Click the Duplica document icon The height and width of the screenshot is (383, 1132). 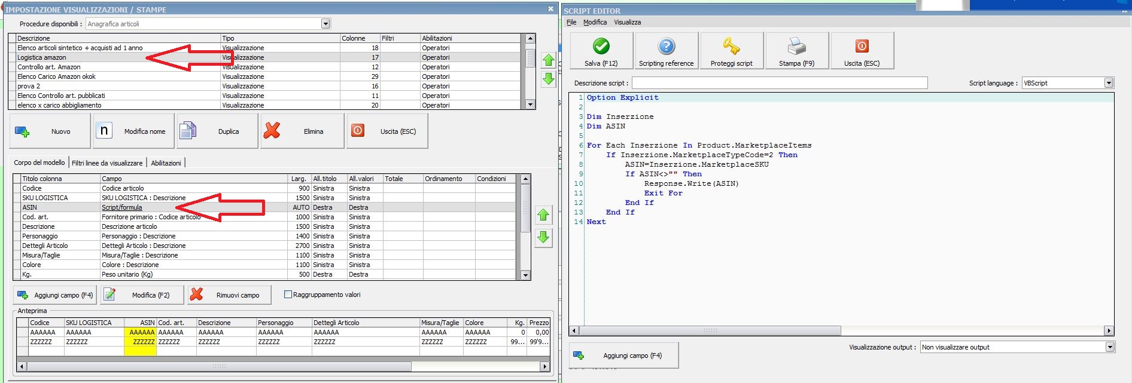pos(188,131)
